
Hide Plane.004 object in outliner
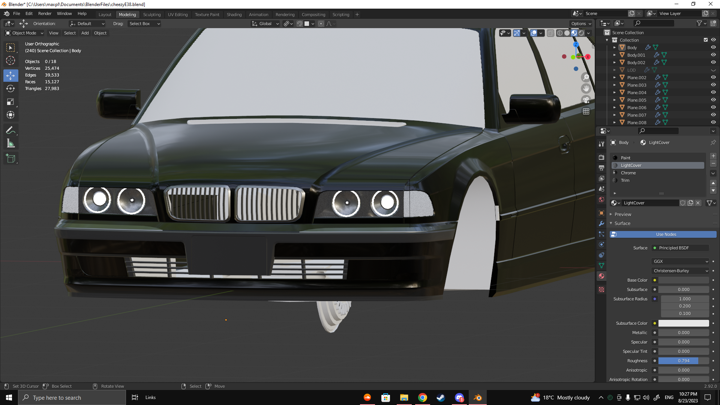tap(713, 93)
